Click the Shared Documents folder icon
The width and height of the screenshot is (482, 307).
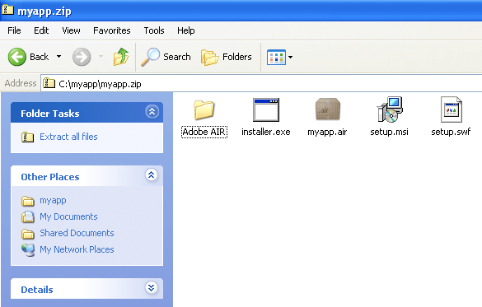(x=28, y=234)
